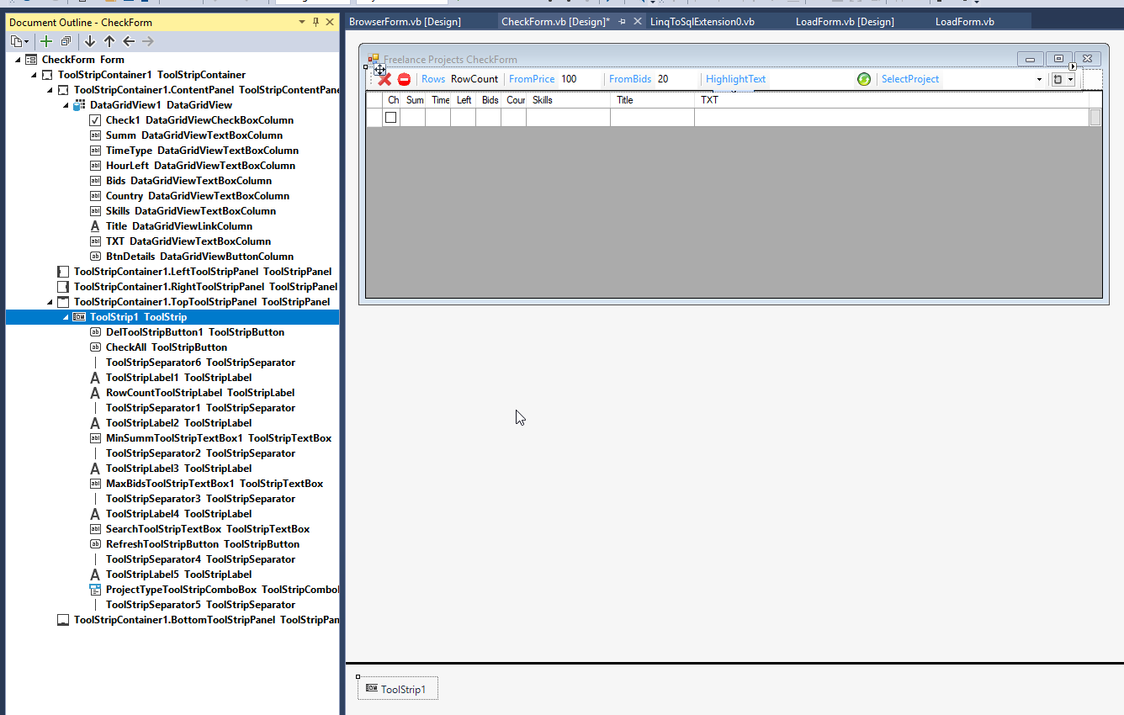The width and height of the screenshot is (1124, 715).
Task: Pin the Document Outline panel
Action: [x=316, y=22]
